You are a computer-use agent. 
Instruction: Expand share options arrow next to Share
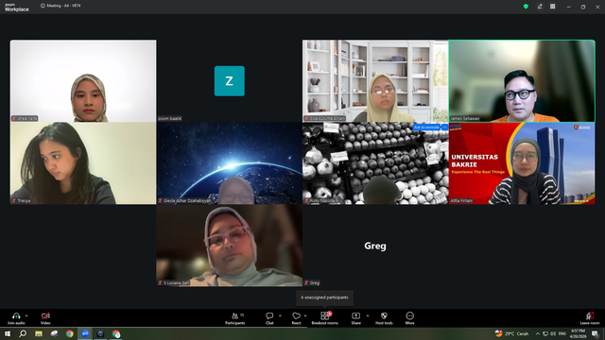pos(368,315)
